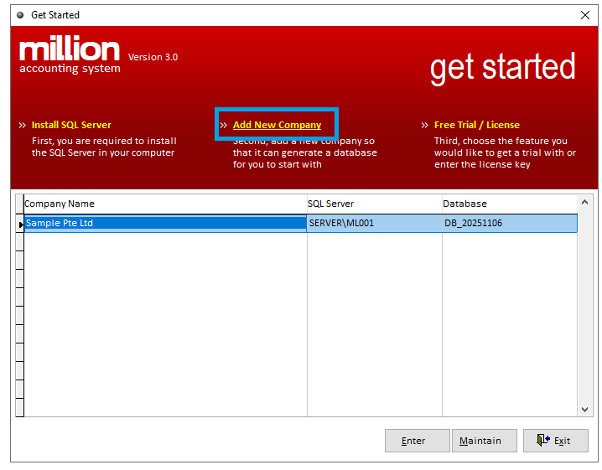Select the SERVER\ML001 cell

tap(374, 223)
